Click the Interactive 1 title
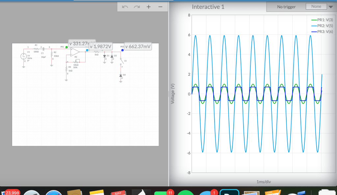Viewport: 337px width, 195px height. coord(208,7)
